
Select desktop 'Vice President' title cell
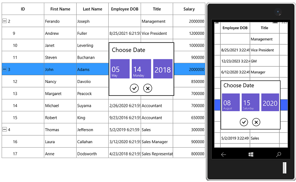[157, 33]
